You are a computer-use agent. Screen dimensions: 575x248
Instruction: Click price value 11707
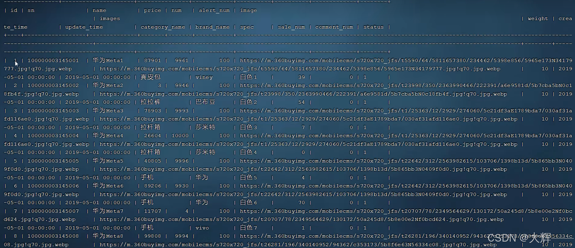coord(152,211)
